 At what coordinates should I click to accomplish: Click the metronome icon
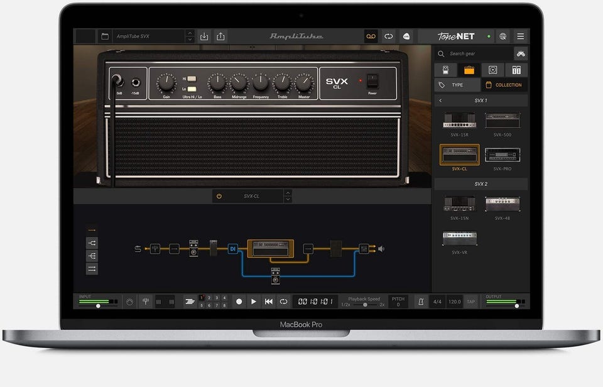pyautogui.click(x=420, y=302)
